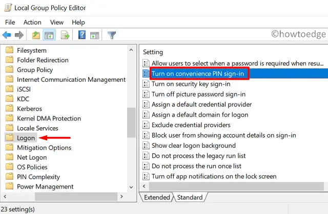Select Power Management in the tree

[45, 186]
